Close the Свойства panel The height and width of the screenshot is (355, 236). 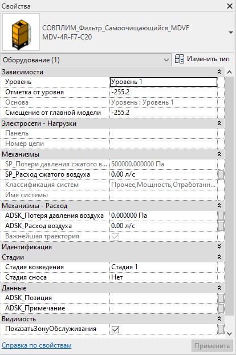[x=230, y=6]
